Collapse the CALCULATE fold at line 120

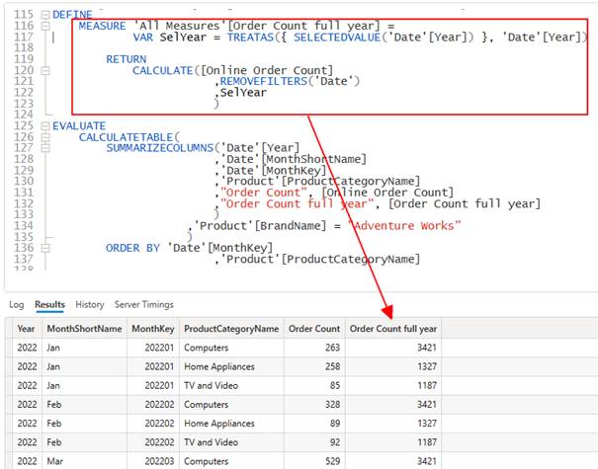pos(45,70)
